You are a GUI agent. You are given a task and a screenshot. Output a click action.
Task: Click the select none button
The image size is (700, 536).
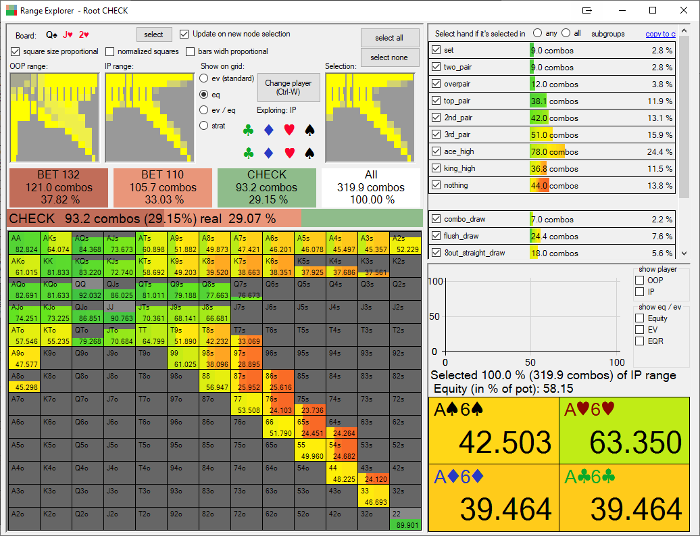pos(389,57)
